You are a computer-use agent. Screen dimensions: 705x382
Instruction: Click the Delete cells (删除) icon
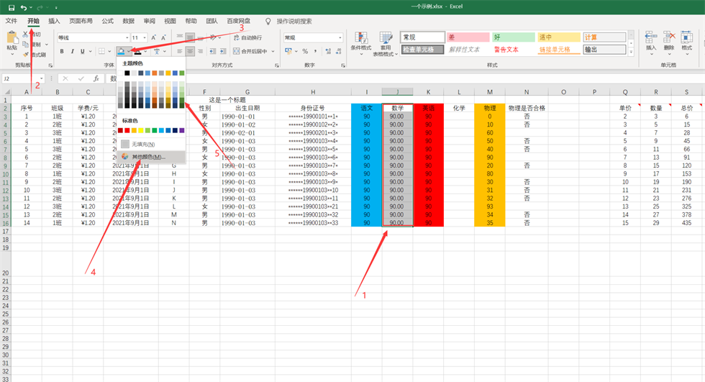(x=669, y=37)
